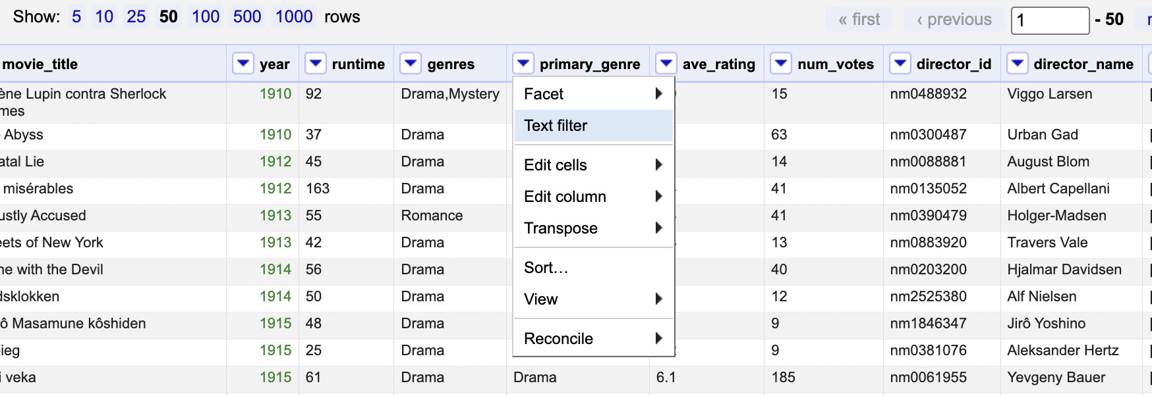
Task: Select director id nm0088881
Action: coord(928,162)
